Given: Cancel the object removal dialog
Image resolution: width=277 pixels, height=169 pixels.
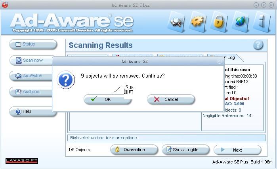Looking at the screenshot, I should coord(171,99).
